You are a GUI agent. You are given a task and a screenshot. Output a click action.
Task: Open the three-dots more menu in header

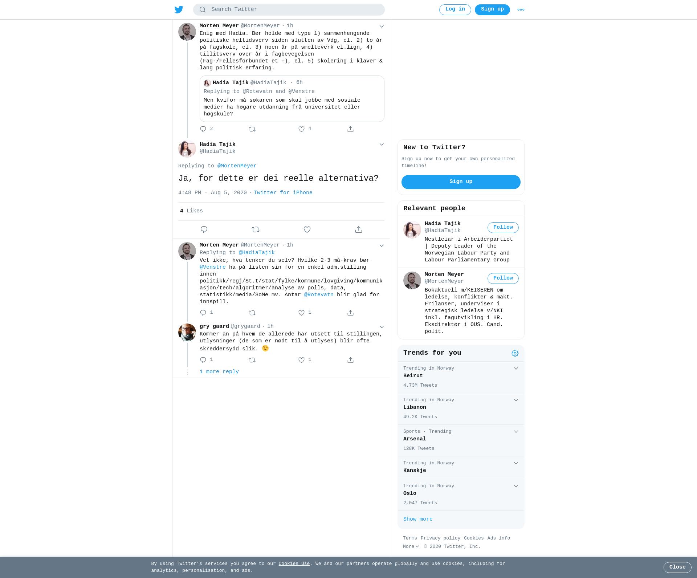[521, 10]
